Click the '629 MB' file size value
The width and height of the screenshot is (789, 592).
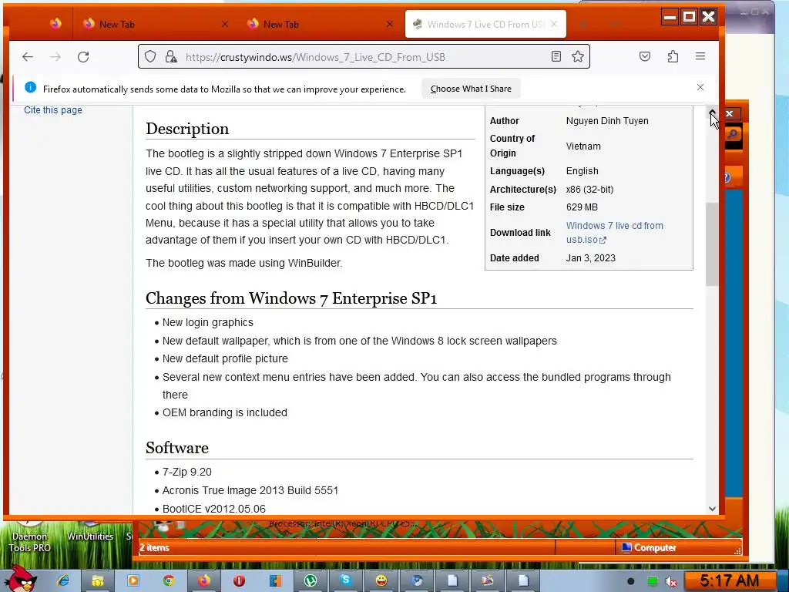tap(582, 207)
